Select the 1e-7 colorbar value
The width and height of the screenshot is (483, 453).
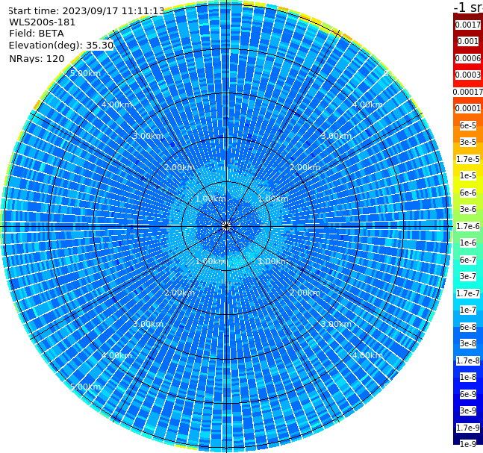click(x=468, y=310)
